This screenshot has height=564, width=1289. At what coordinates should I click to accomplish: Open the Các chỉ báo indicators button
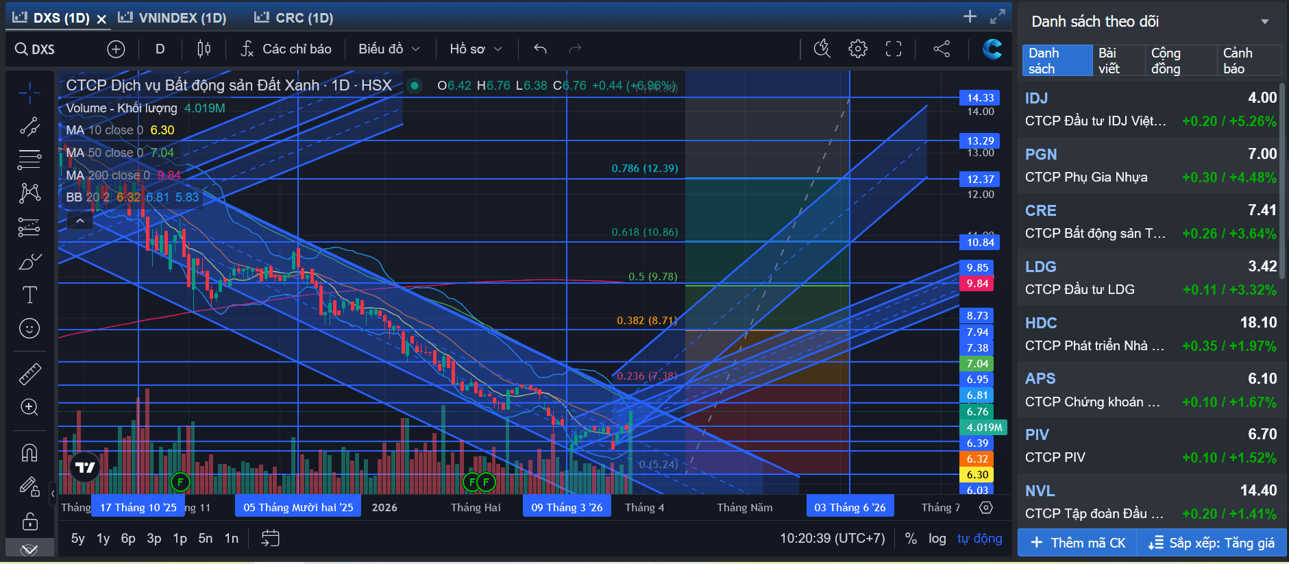(x=286, y=49)
